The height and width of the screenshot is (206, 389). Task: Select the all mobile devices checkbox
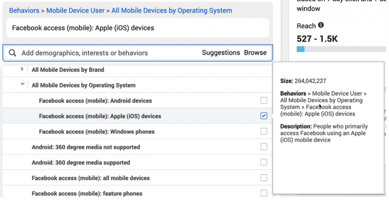click(x=264, y=178)
